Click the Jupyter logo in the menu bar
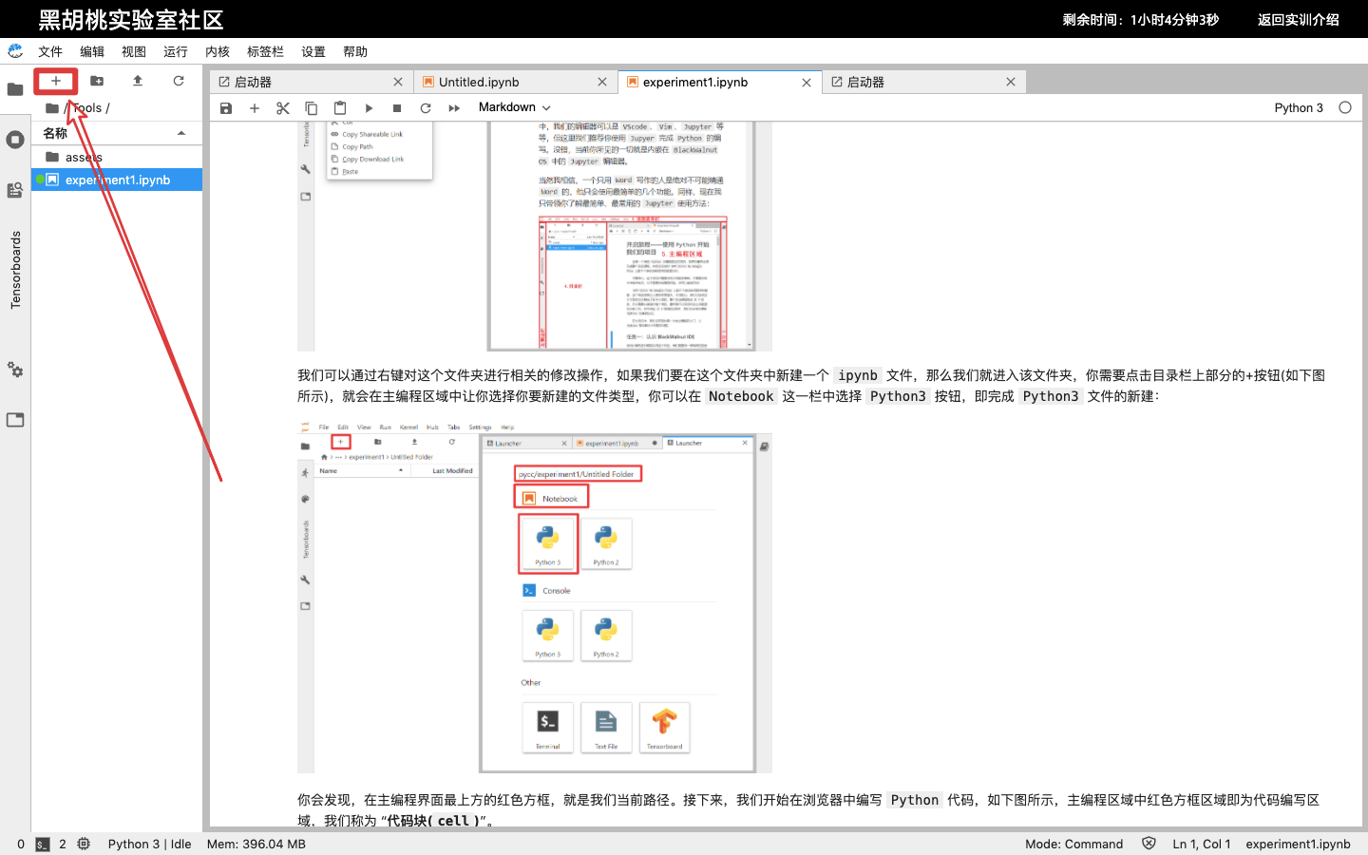Viewport: 1368px width, 855px height. [x=15, y=50]
